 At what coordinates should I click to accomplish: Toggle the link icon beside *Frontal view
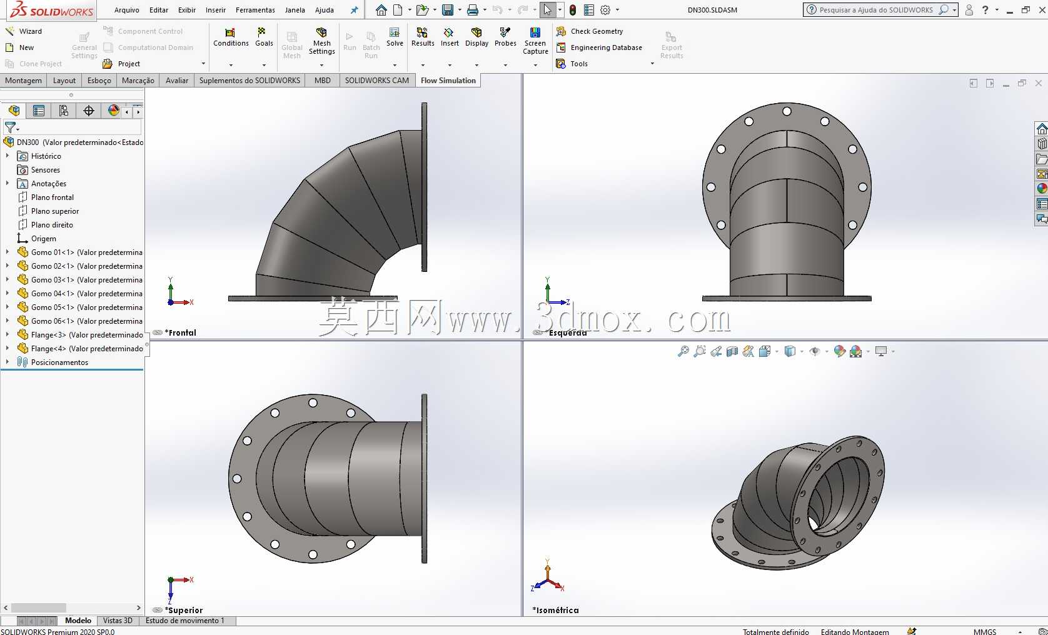click(158, 332)
